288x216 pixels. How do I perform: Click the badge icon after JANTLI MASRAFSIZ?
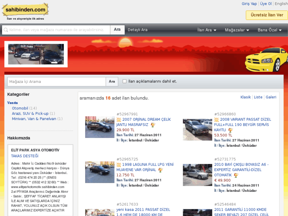(x=153, y=125)
